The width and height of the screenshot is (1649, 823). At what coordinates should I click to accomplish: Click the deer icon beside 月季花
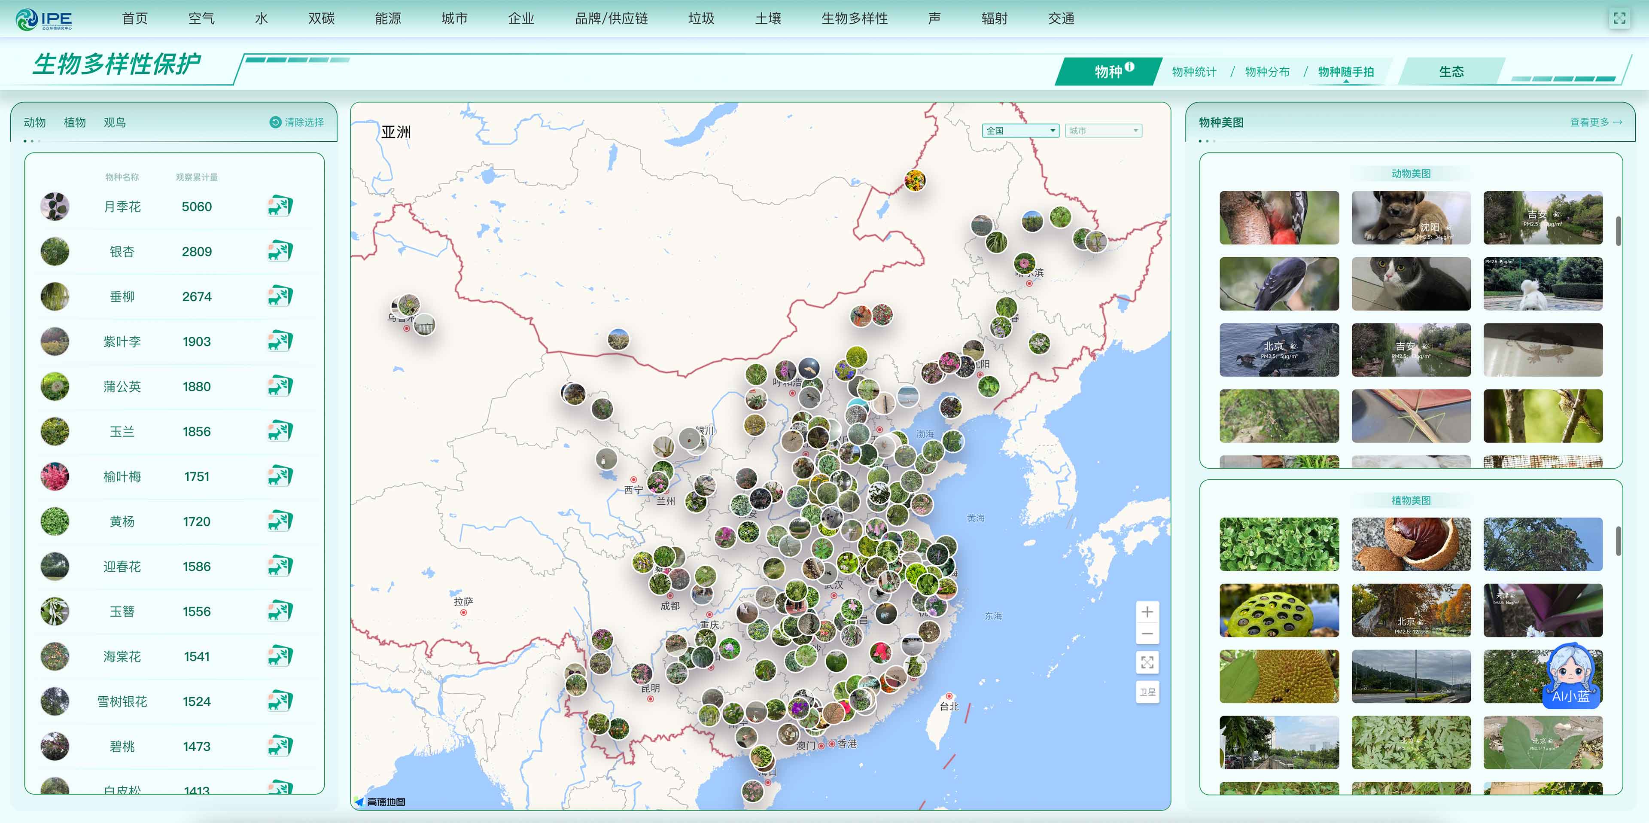(280, 206)
